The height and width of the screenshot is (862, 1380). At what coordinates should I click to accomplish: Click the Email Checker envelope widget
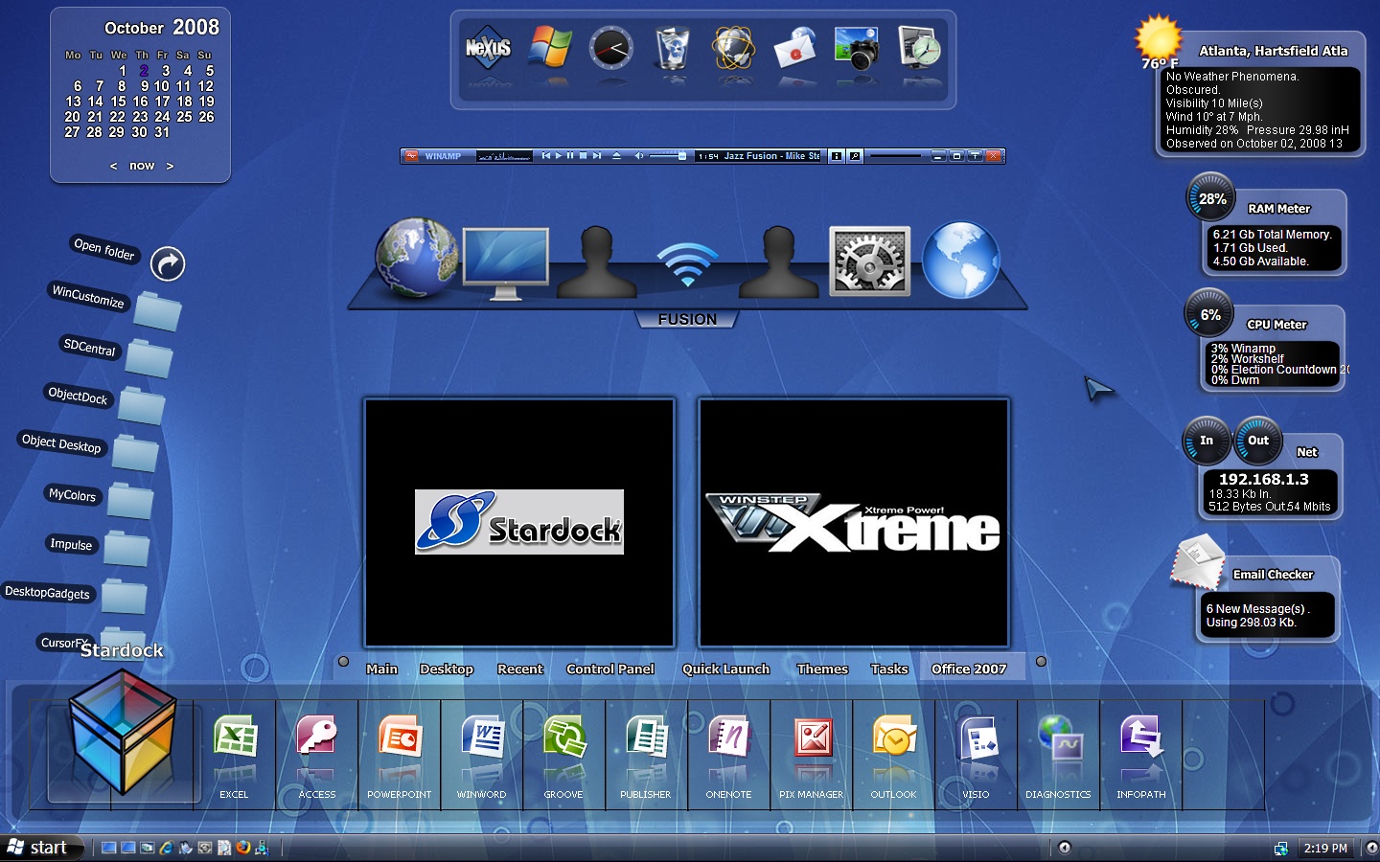[x=1198, y=562]
